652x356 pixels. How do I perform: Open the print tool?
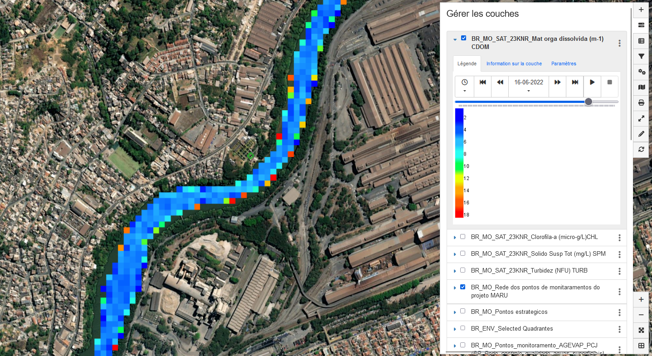pos(641,102)
